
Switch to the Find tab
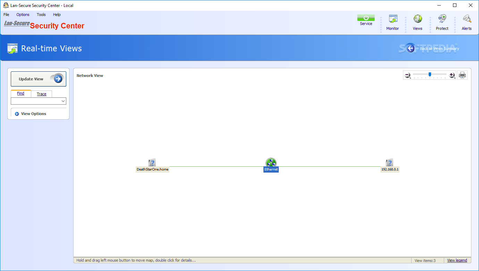[21, 94]
